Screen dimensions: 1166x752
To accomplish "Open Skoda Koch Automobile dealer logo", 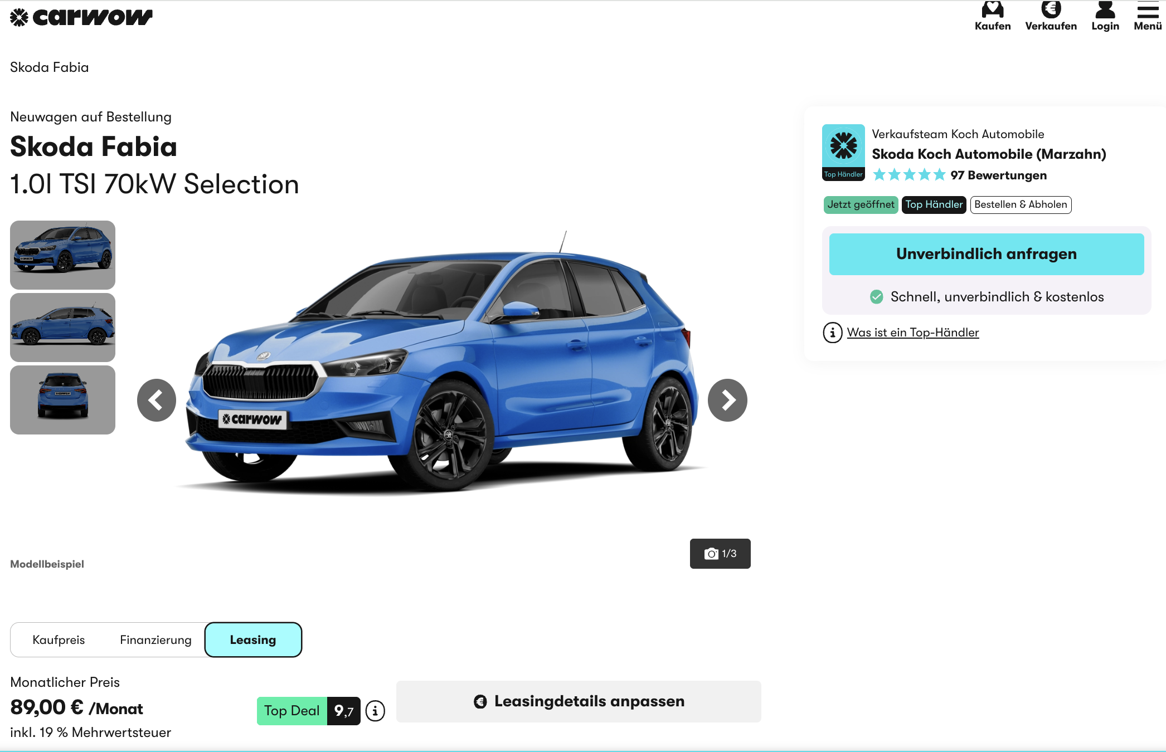I will [x=843, y=153].
